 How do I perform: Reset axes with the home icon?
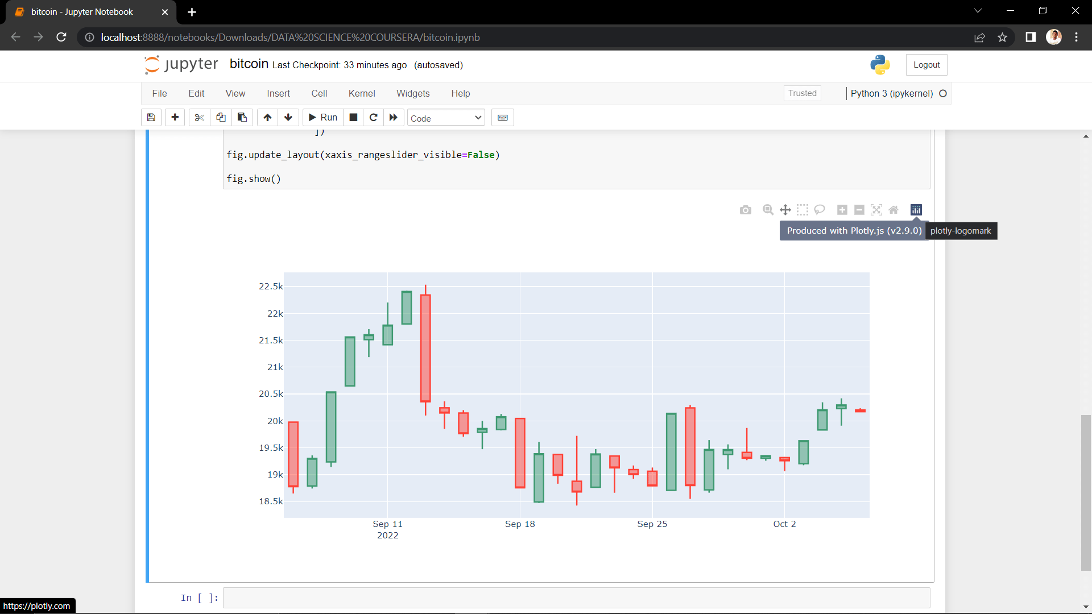tap(894, 210)
